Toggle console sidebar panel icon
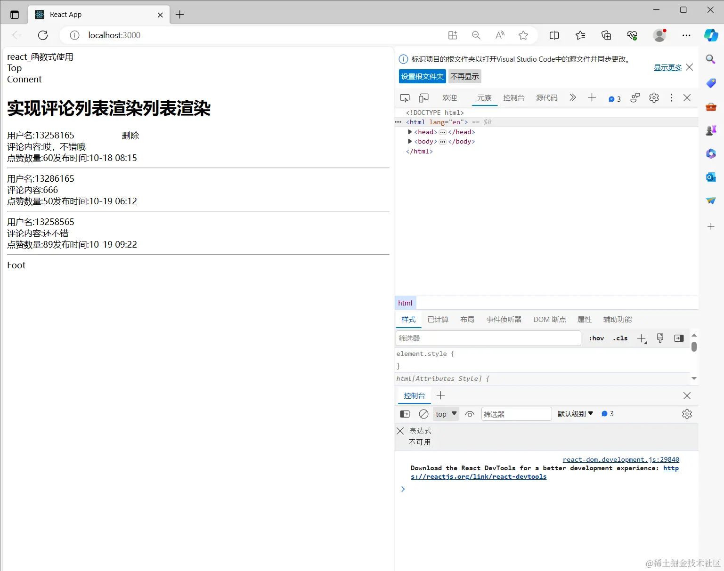 coord(405,414)
